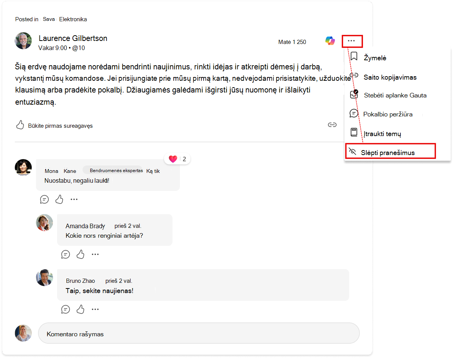Screen dimensions: 455x359
Task: Click Vakar 9:00 timestamp on post
Action: point(53,48)
